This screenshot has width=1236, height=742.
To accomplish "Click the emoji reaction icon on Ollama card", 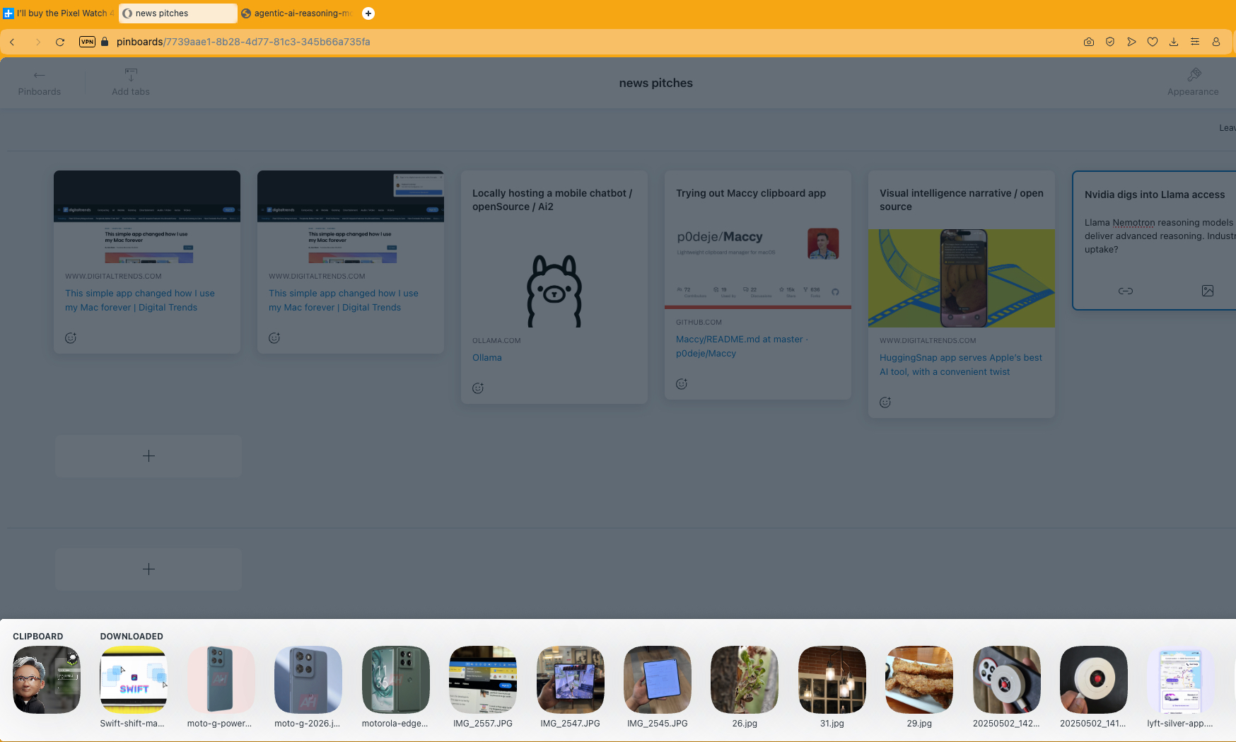I will [x=478, y=388].
